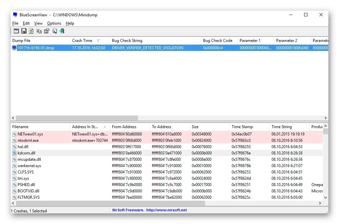Click the file icon beside kdcom.dll
The image size is (339, 224).
14,153
